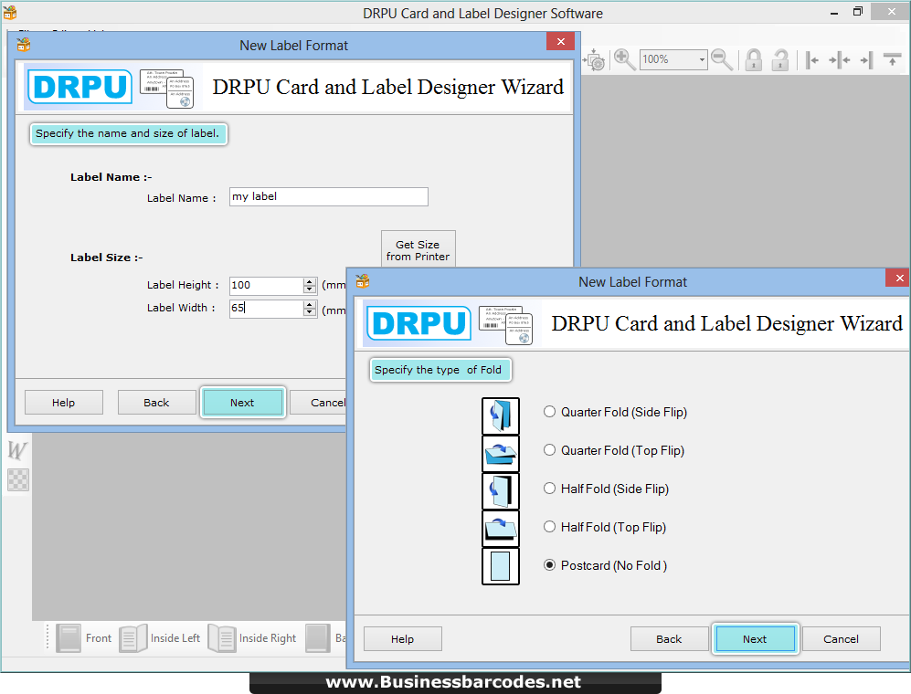Image resolution: width=911 pixels, height=694 pixels.
Task: Click the Half Fold Top Flip thumbnail
Action: tap(500, 529)
